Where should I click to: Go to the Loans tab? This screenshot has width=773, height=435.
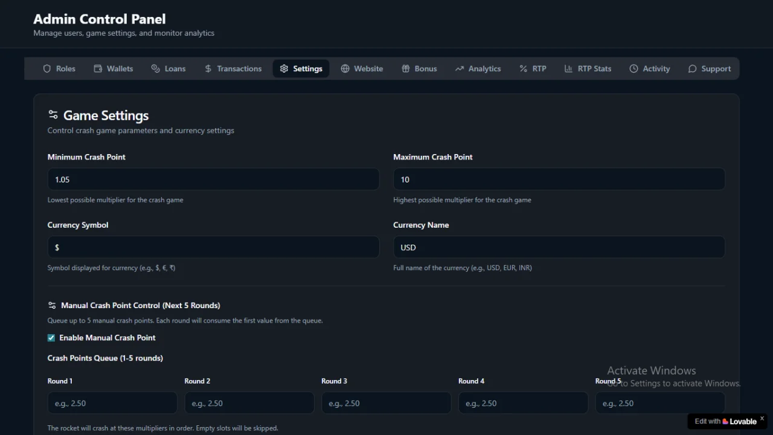(168, 69)
